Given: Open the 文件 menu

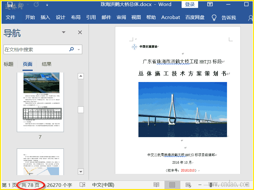Looking at the screenshot, I should click(x=10, y=17).
